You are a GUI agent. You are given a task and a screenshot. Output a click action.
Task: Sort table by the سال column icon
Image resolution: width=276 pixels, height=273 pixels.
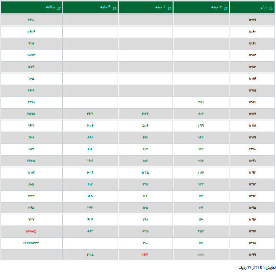coord(271,8)
